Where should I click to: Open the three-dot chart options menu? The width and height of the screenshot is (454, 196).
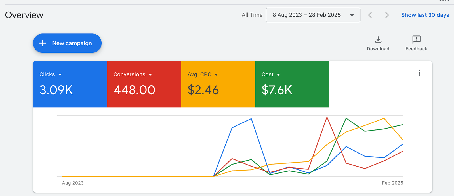coord(419,73)
